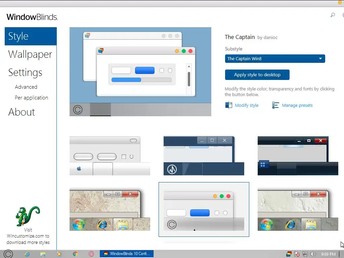Select the Apple-logo Mac style thumbnail
The image size is (344, 258).
pos(110,156)
